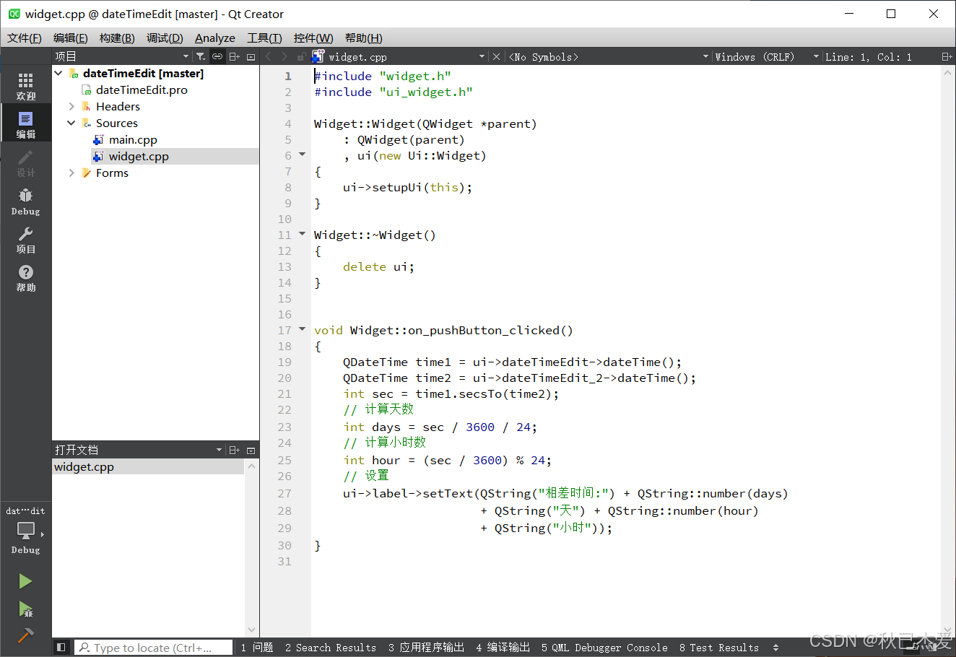The image size is (956, 657).
Task: Close widget.cpp with the X button
Action: tap(496, 56)
